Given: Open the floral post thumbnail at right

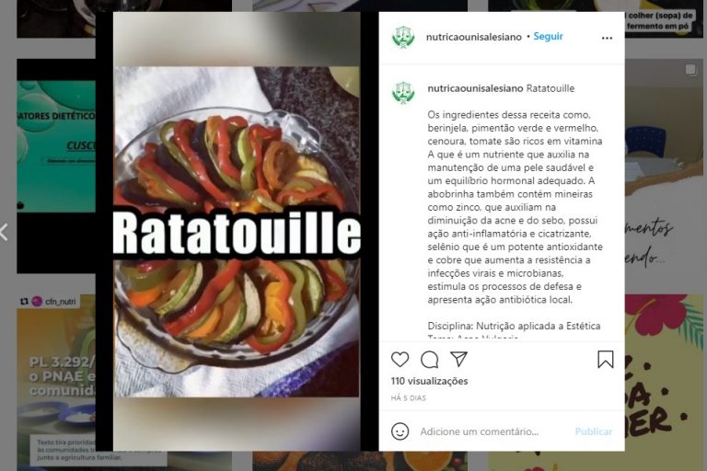Looking at the screenshot, I should [664, 381].
